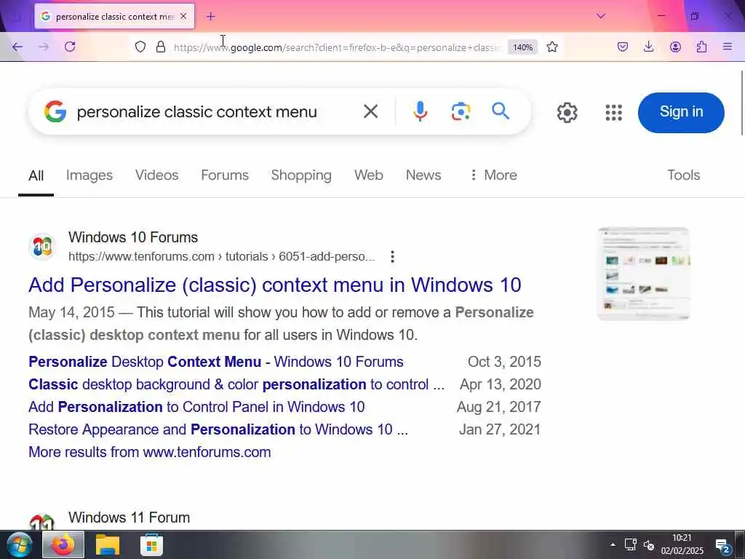Switch to the Videos tab
The height and width of the screenshot is (559, 745).
coord(157,175)
